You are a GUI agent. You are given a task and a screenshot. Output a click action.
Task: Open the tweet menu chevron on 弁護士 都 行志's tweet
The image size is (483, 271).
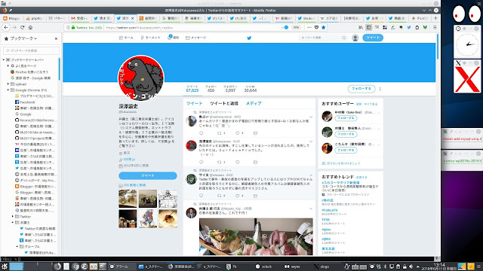(311, 209)
